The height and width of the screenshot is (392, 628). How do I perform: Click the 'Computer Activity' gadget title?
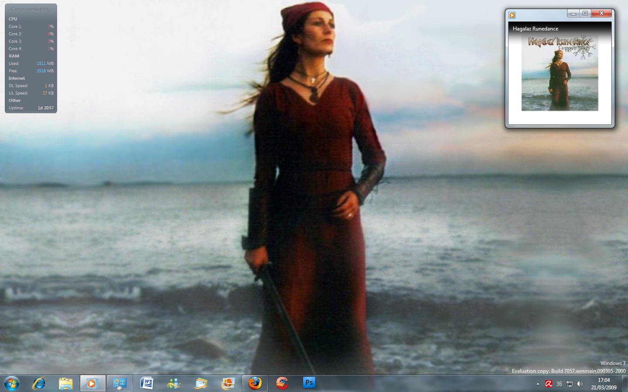[x=31, y=9]
